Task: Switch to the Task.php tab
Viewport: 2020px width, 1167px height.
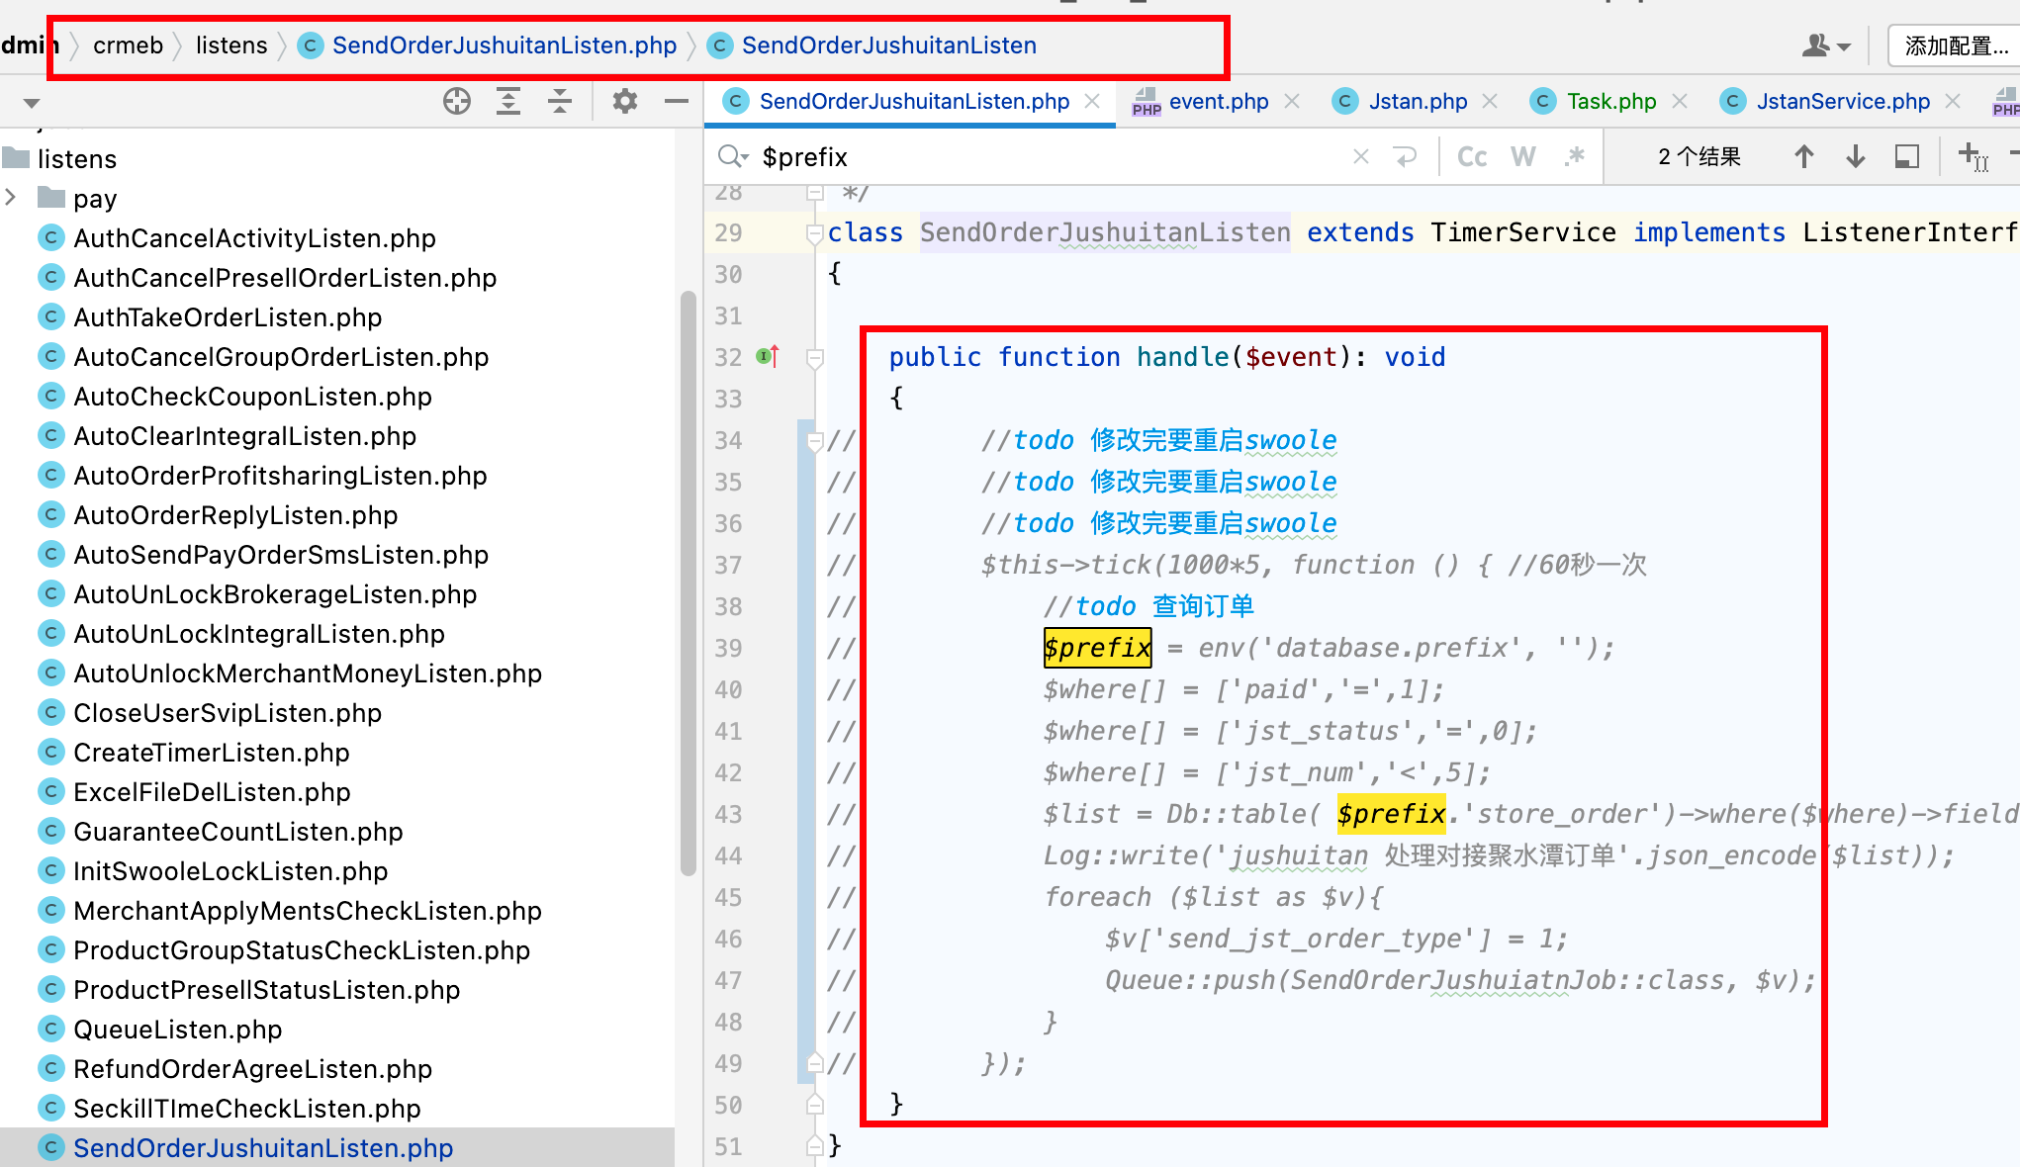Action: click(1611, 101)
